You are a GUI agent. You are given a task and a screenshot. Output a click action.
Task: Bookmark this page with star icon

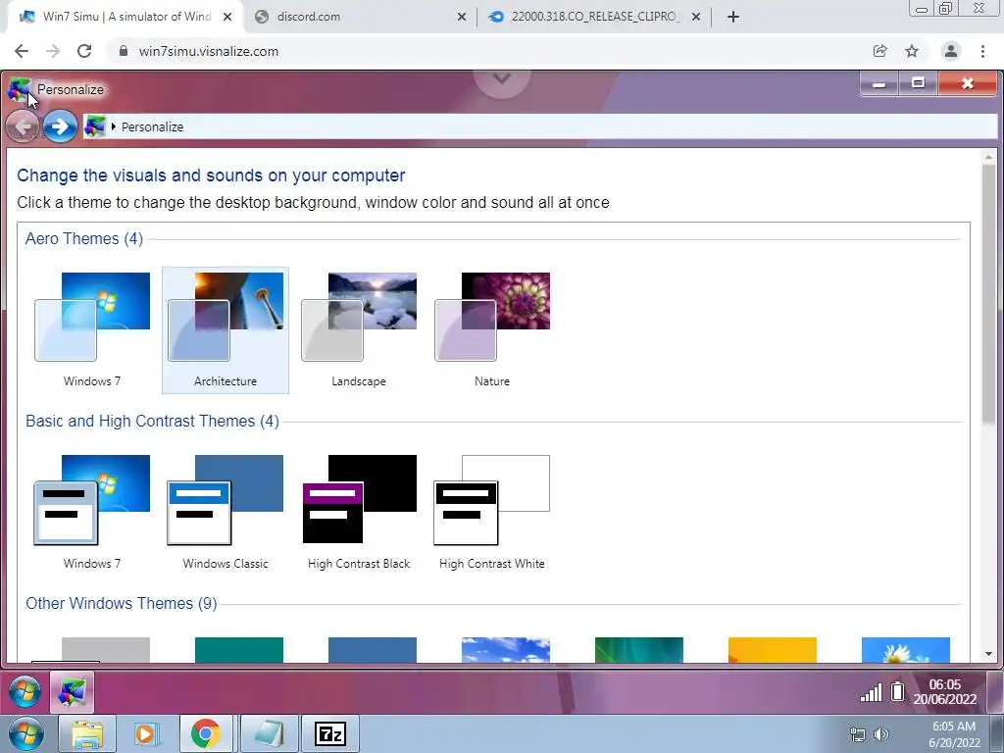point(912,51)
